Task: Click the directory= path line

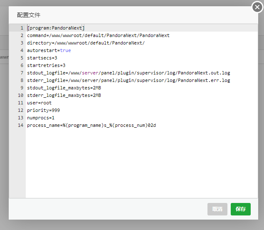Action: tap(86, 43)
